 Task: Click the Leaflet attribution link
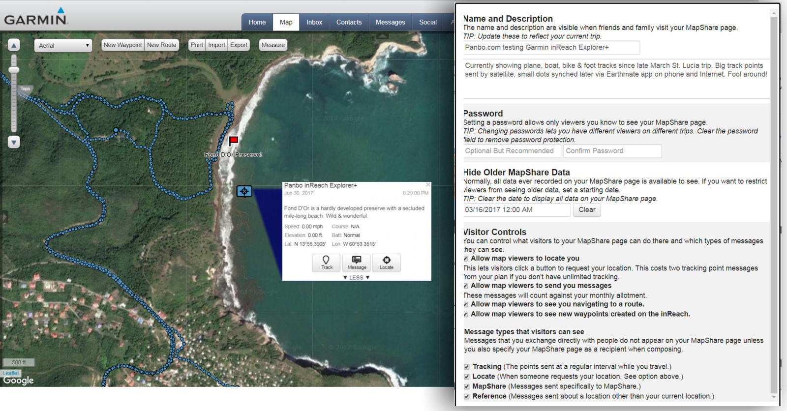coord(11,373)
